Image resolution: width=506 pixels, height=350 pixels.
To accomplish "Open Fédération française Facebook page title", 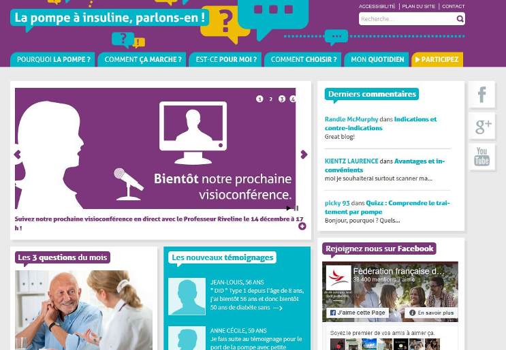I will [399, 271].
